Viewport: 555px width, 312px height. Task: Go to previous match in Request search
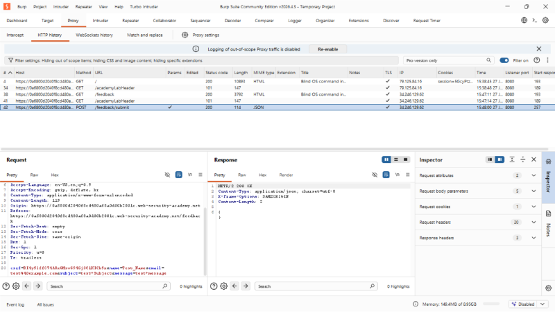pyautogui.click(x=27, y=286)
